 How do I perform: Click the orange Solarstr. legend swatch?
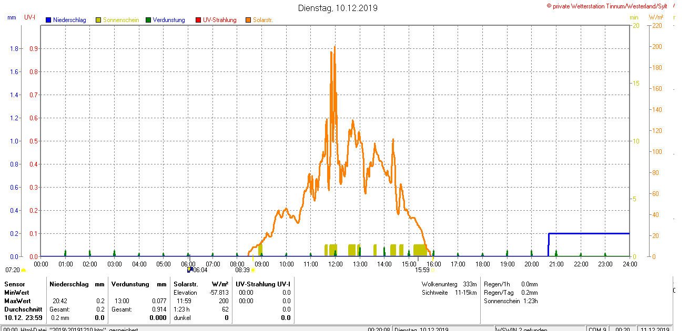click(x=248, y=20)
